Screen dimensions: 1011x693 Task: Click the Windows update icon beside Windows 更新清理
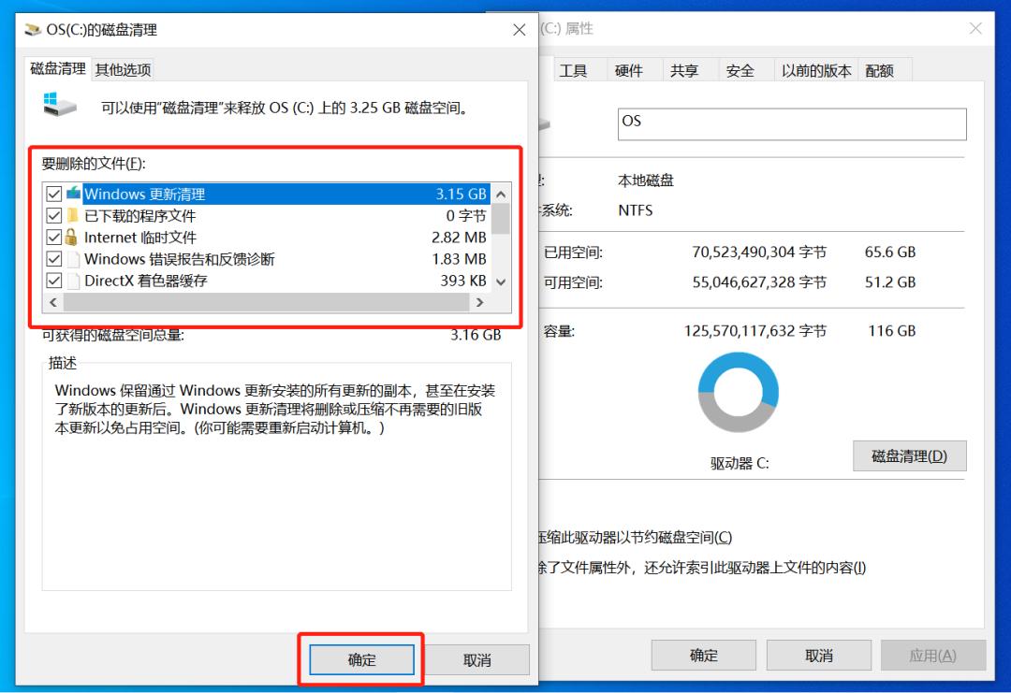coord(75,194)
